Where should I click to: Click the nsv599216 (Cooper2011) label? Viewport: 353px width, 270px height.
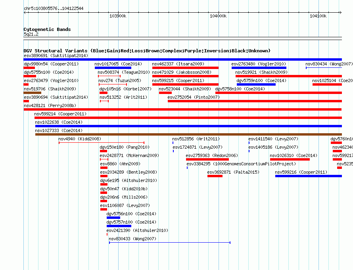[x=301, y=172]
